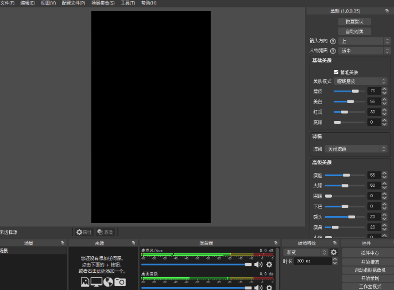Viewport: 394px width, 290px height.
Task: Click the 磨皮 slider handle
Action: tap(356, 91)
